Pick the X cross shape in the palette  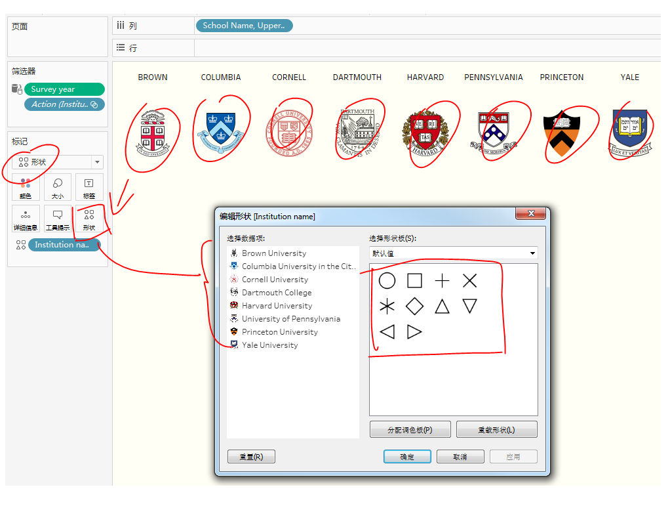point(469,281)
